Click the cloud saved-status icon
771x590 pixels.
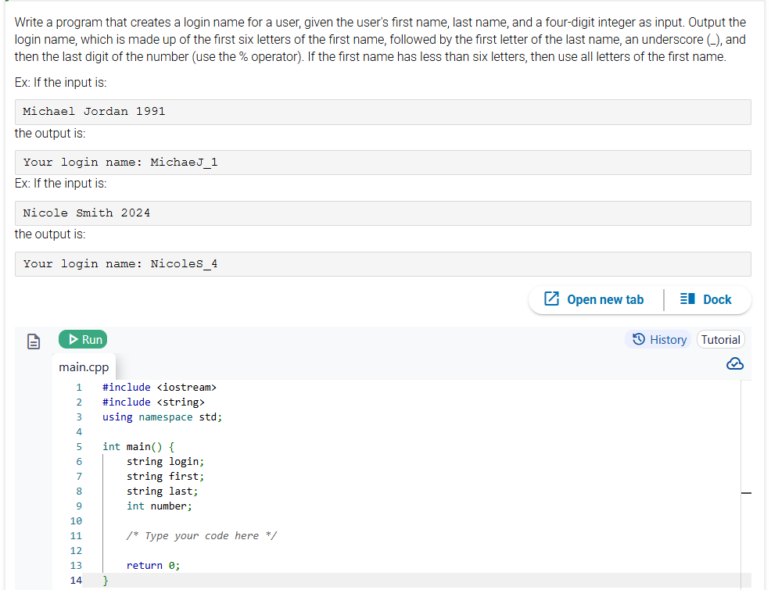(x=734, y=363)
